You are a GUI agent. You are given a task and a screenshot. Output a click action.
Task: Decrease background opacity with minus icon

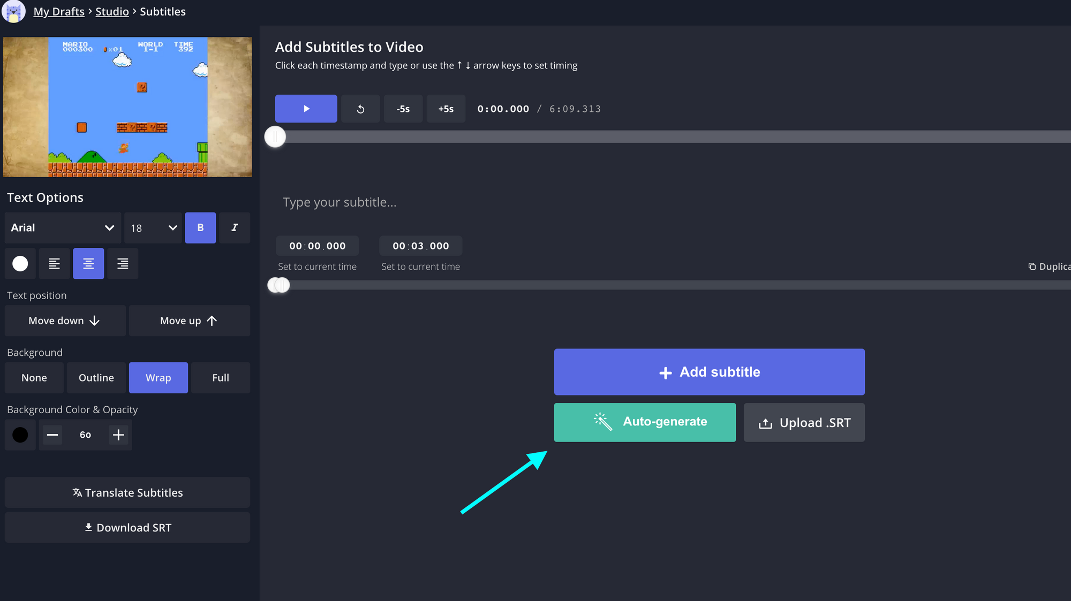(52, 435)
